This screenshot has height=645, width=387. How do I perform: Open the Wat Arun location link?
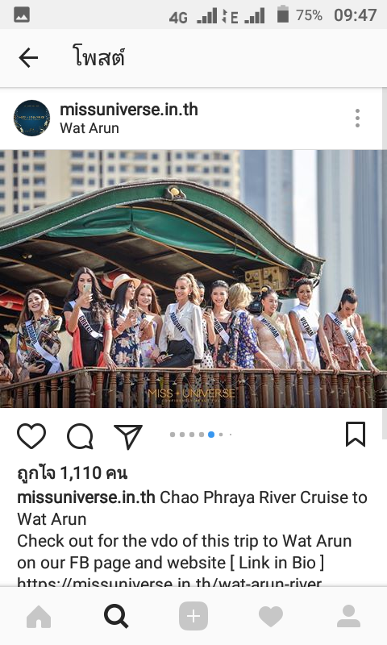(89, 128)
